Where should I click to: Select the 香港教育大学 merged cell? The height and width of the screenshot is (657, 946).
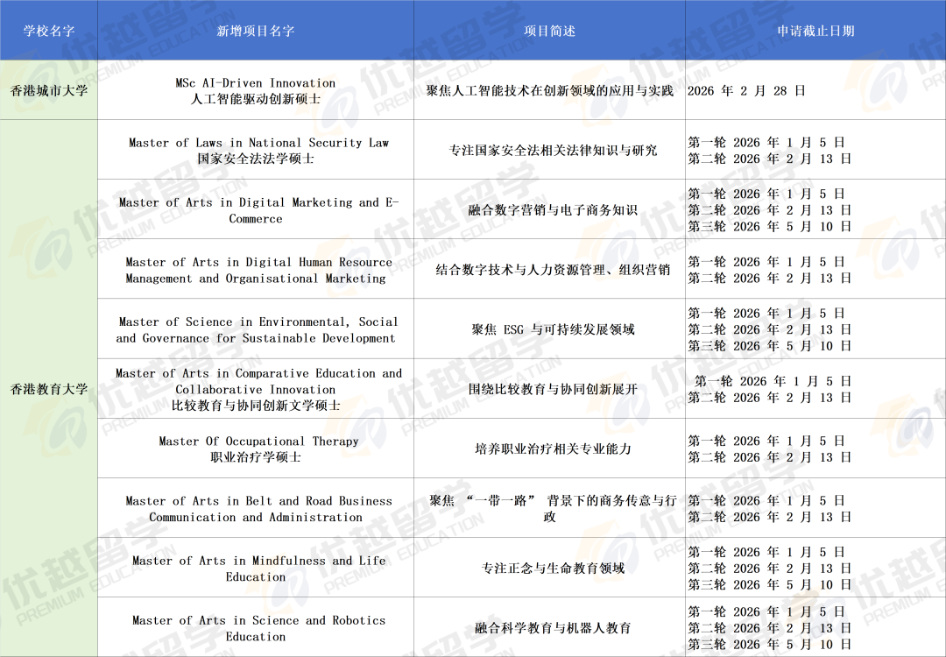49,389
